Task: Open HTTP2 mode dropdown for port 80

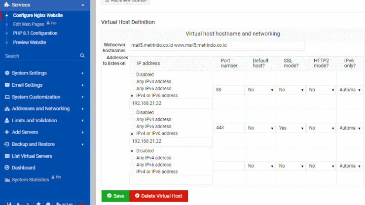Action: (x=321, y=90)
